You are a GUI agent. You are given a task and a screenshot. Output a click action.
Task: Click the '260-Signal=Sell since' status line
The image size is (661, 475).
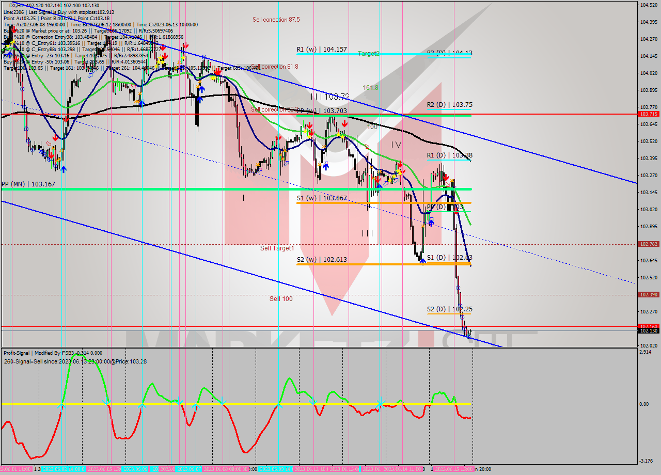pos(75,361)
